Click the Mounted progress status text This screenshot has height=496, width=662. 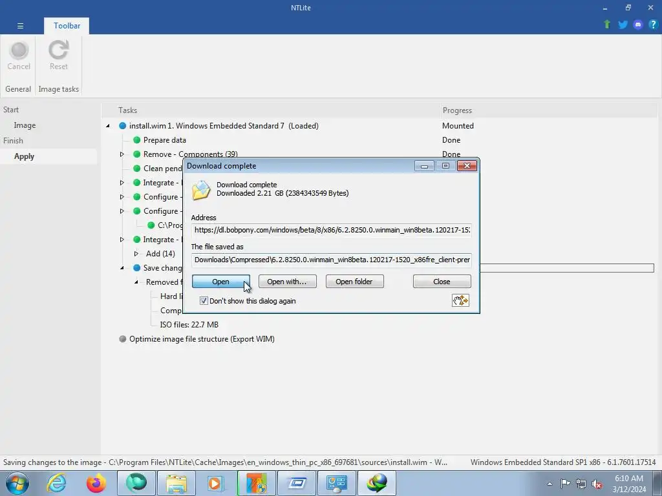(x=458, y=126)
